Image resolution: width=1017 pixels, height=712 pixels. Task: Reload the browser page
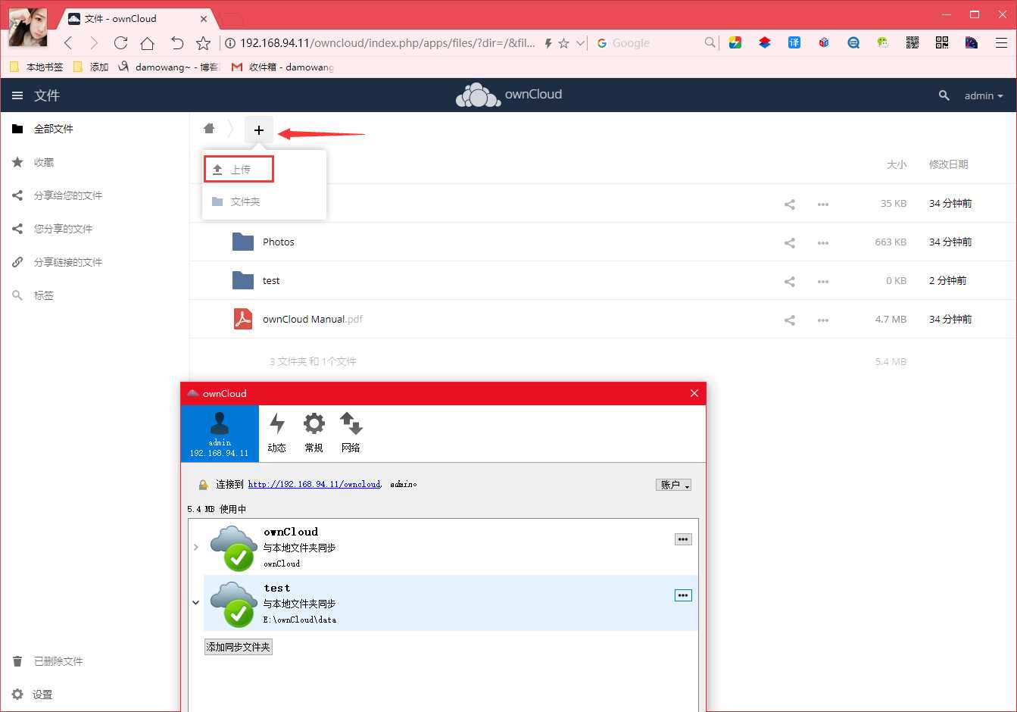point(120,43)
